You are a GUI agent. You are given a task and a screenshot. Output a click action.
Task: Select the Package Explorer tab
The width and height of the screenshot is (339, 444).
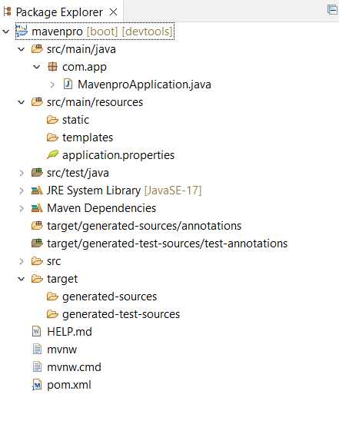click(x=59, y=12)
